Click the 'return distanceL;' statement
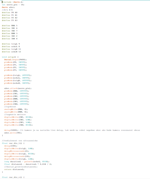The width and height of the screenshot is (150, 179). (x=14, y=169)
